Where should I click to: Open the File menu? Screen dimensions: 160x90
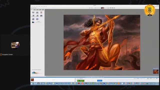tap(31, 6)
